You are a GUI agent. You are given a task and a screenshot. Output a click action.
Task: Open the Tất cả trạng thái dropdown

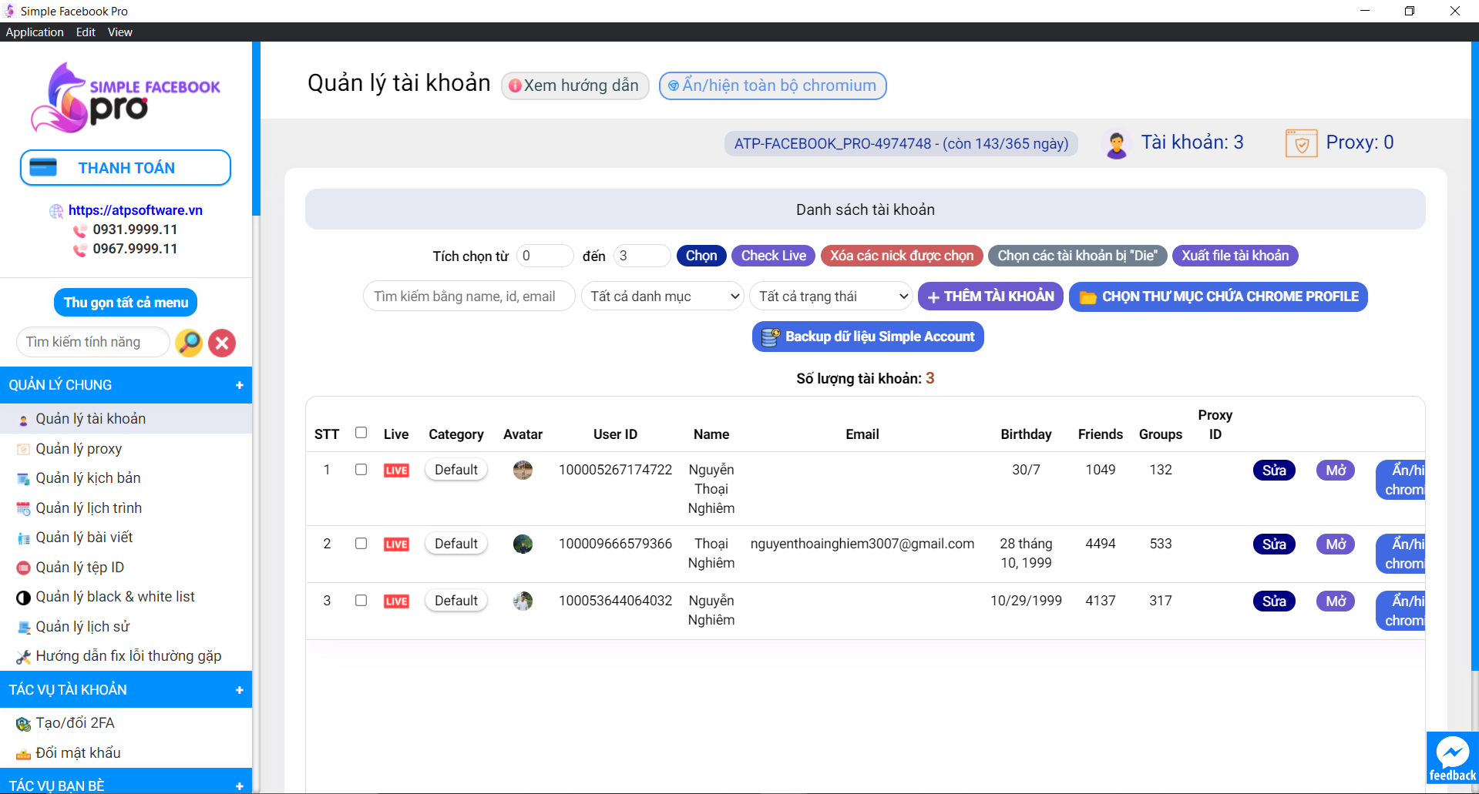click(x=831, y=296)
